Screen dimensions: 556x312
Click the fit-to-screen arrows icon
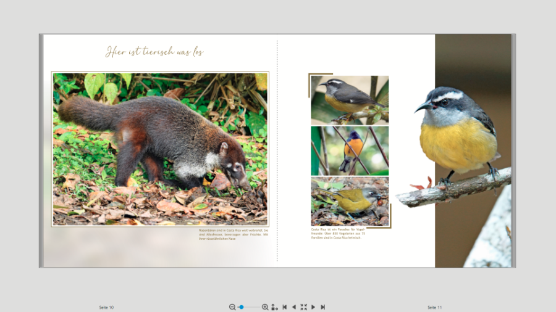(x=303, y=307)
